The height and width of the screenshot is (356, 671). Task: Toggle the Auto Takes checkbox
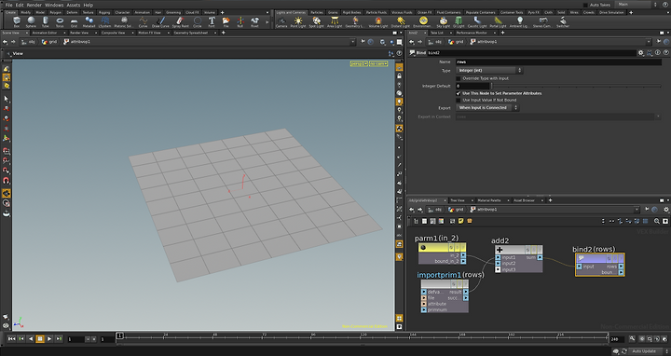tap(585, 5)
